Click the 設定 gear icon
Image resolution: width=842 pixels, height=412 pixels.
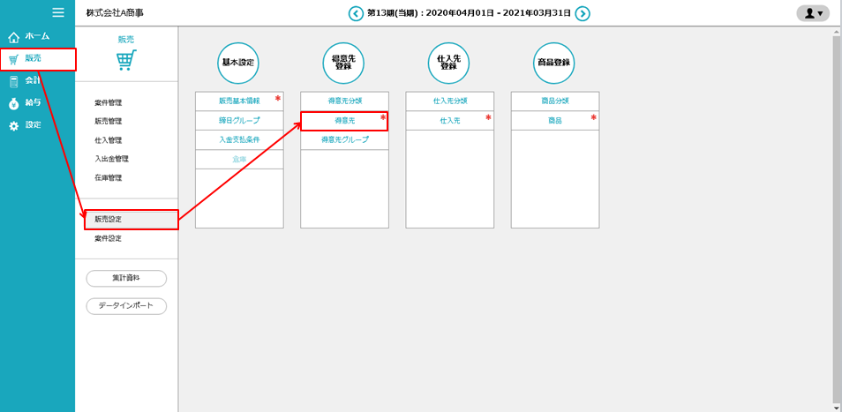[x=13, y=126]
